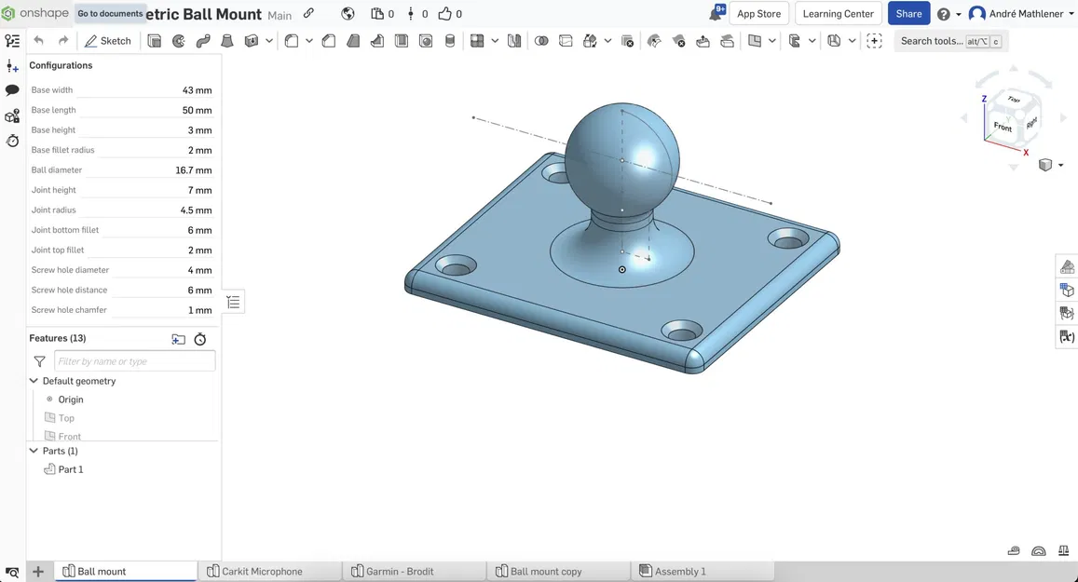Click the Share button
1078x582 pixels.
coord(907,13)
